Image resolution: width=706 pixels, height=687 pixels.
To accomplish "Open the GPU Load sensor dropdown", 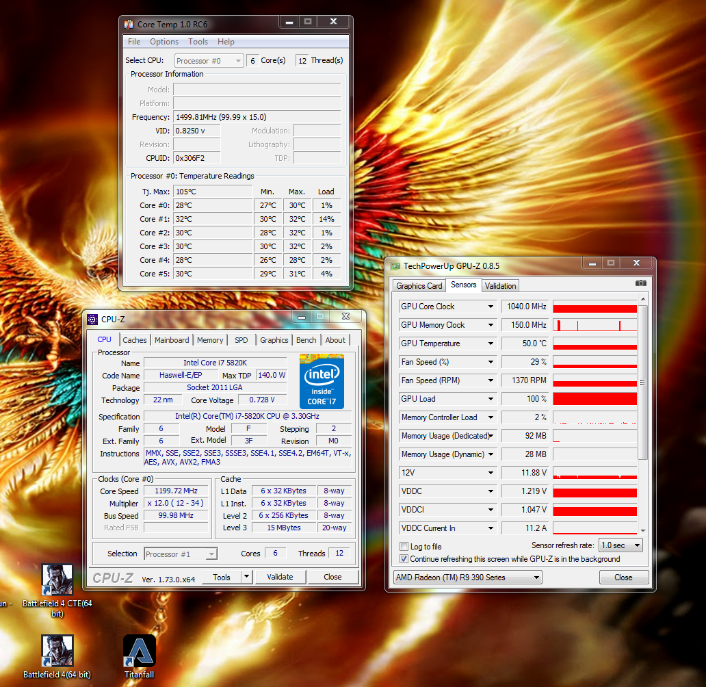I will pos(491,399).
